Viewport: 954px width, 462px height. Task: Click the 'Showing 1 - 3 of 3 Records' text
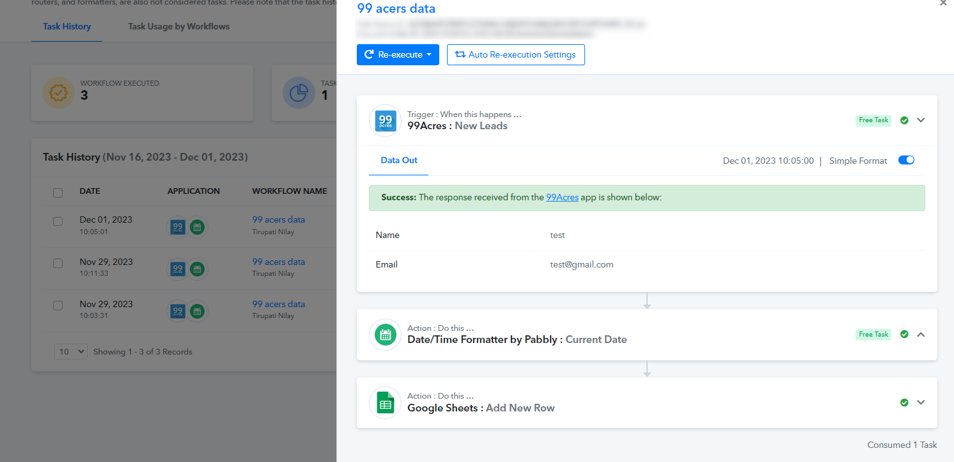pos(143,352)
